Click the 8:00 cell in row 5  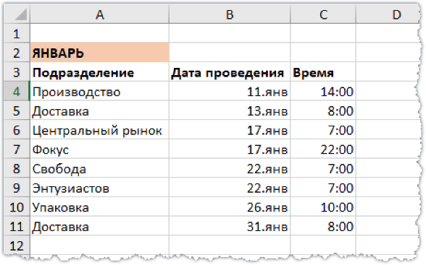(x=323, y=110)
